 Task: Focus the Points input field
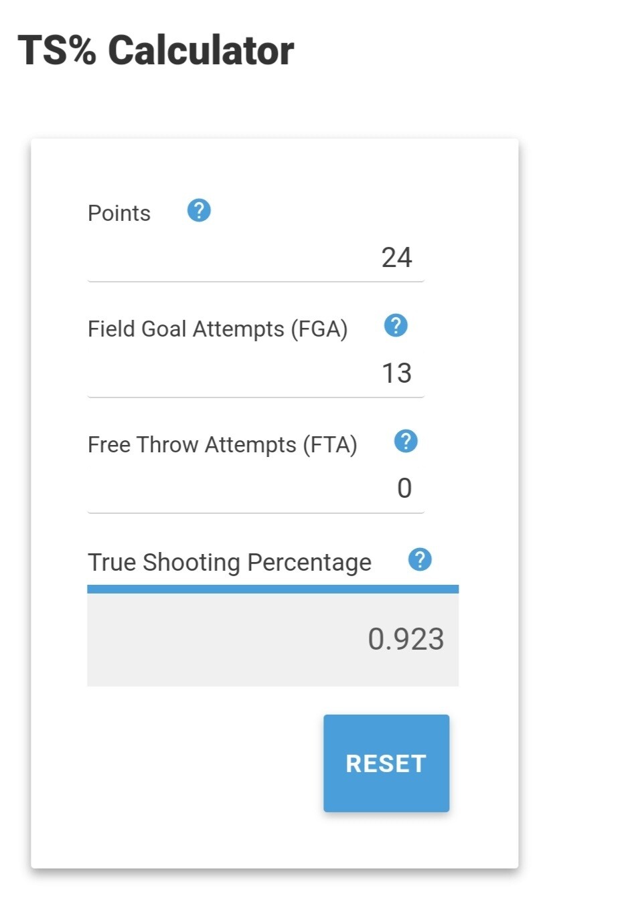click(254, 258)
